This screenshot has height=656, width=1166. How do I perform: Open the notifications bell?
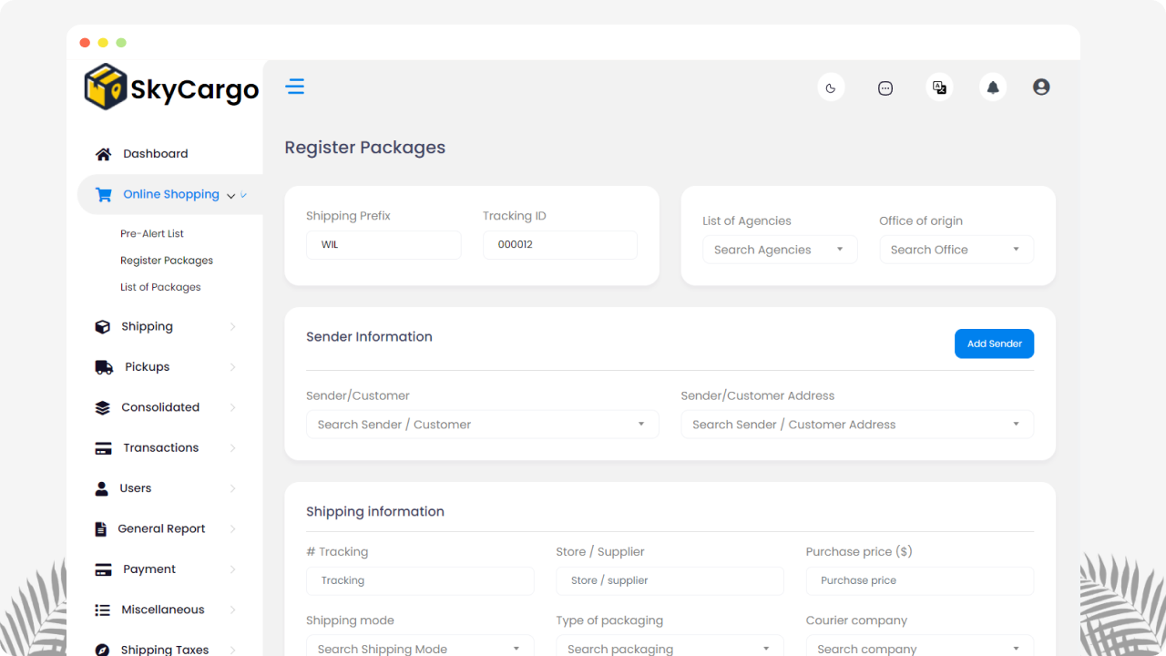993,87
